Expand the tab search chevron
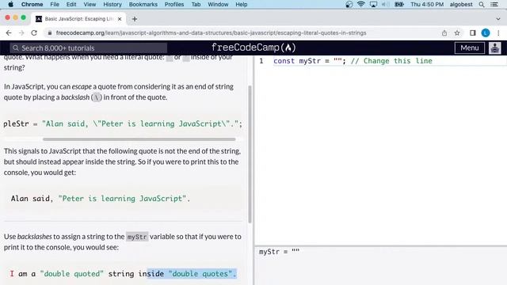Image resolution: width=507 pixels, height=285 pixels. click(498, 19)
